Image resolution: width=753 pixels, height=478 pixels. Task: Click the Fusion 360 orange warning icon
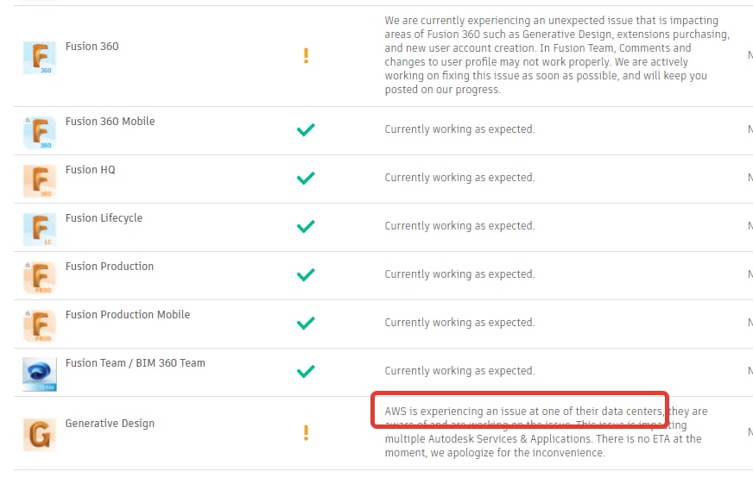click(306, 56)
